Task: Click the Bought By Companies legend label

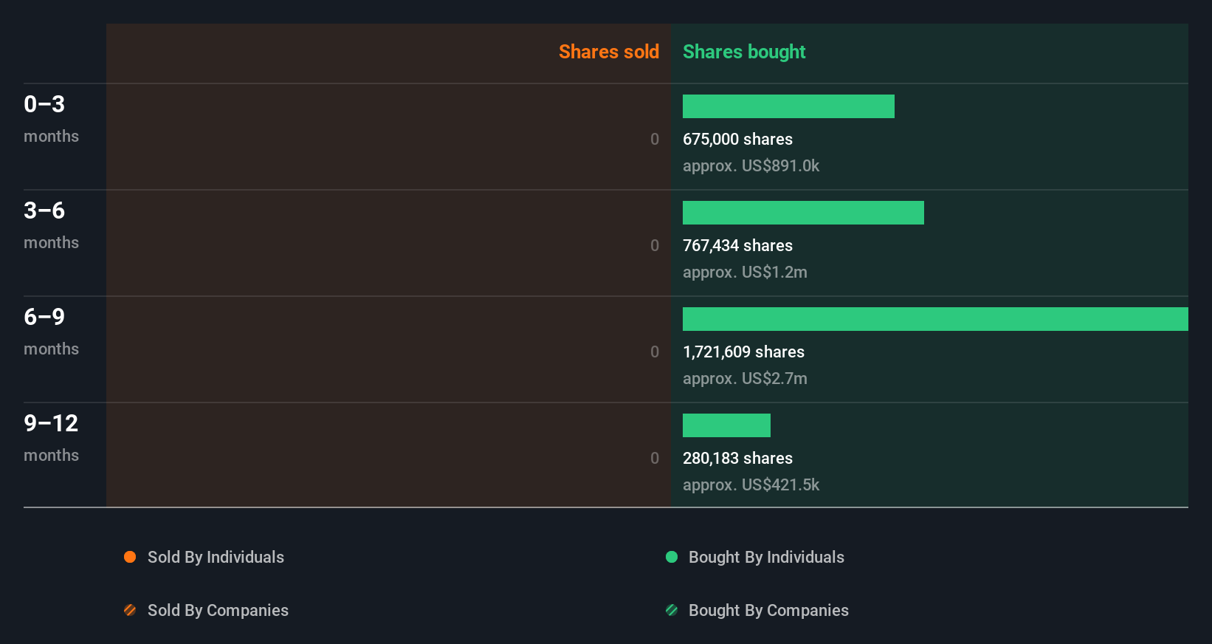Action: (768, 610)
